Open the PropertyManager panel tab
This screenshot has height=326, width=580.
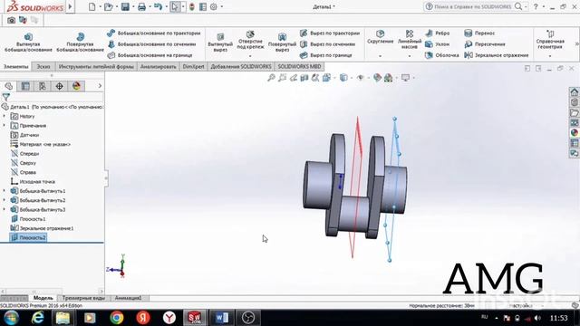[25, 87]
